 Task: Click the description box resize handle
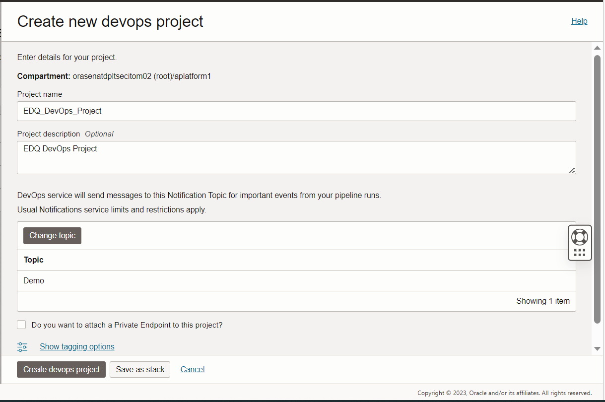coord(572,170)
